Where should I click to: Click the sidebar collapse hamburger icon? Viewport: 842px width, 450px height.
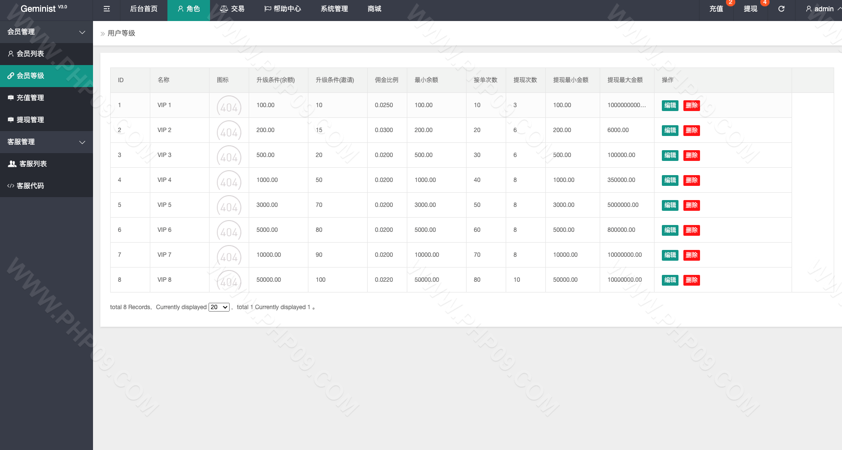[x=107, y=9]
